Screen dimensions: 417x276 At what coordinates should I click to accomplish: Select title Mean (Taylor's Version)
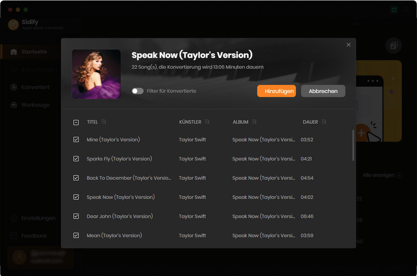(115, 235)
